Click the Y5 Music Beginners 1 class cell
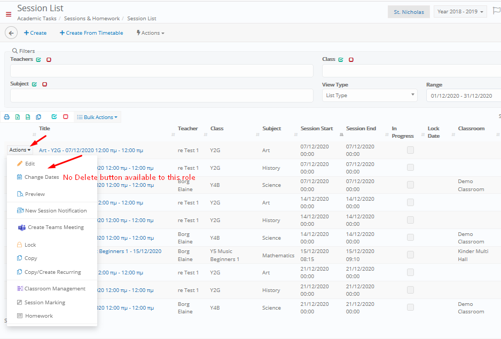The image size is (501, 339). tap(225, 255)
